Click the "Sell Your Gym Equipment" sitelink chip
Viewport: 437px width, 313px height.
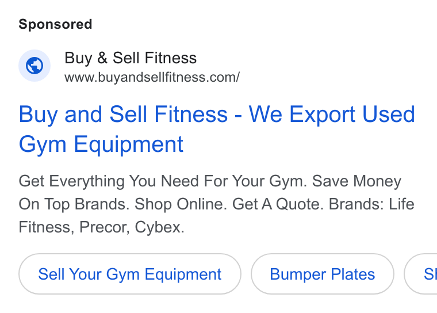[130, 274]
